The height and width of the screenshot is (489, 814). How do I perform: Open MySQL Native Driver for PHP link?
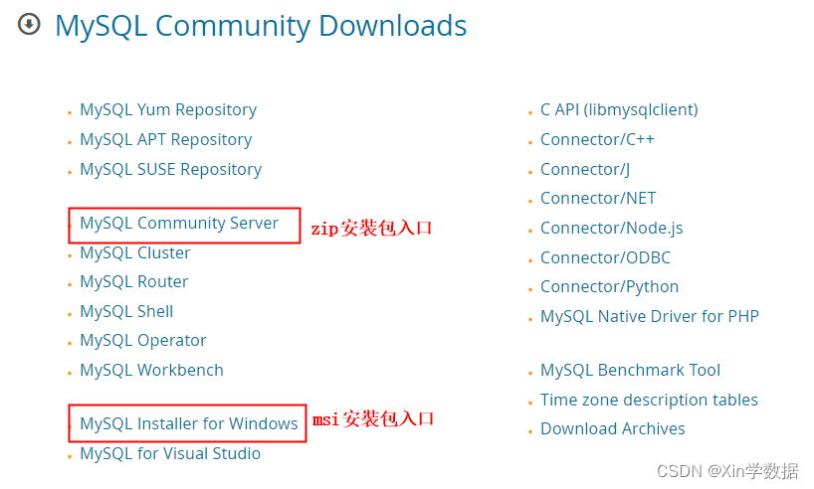(x=650, y=316)
